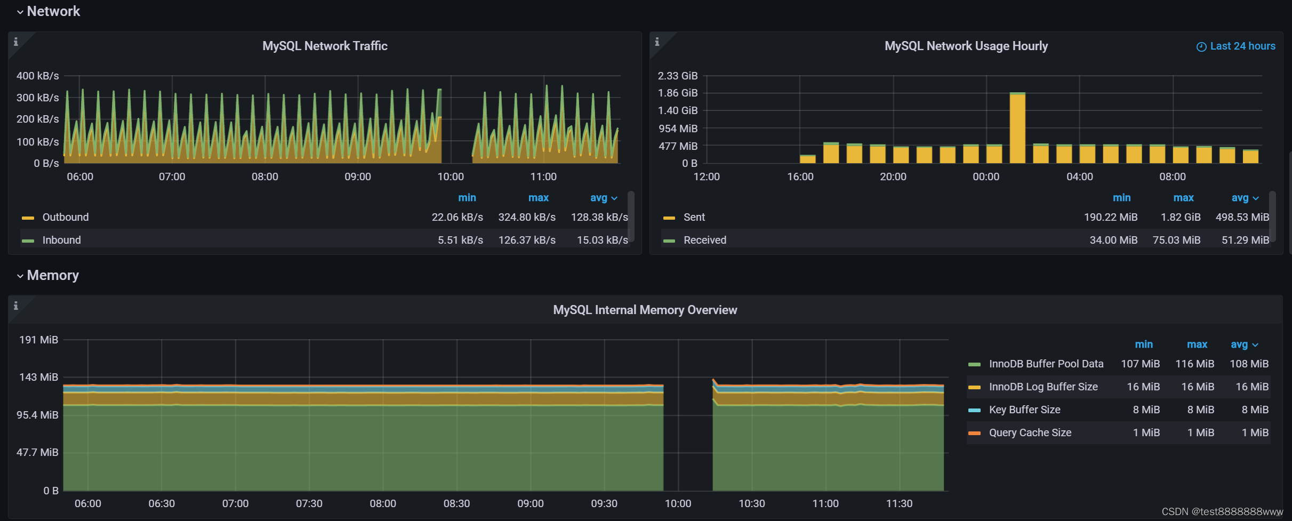Viewport: 1292px width, 521px height.
Task: Open color picker for Inbound swatch
Action: point(28,241)
